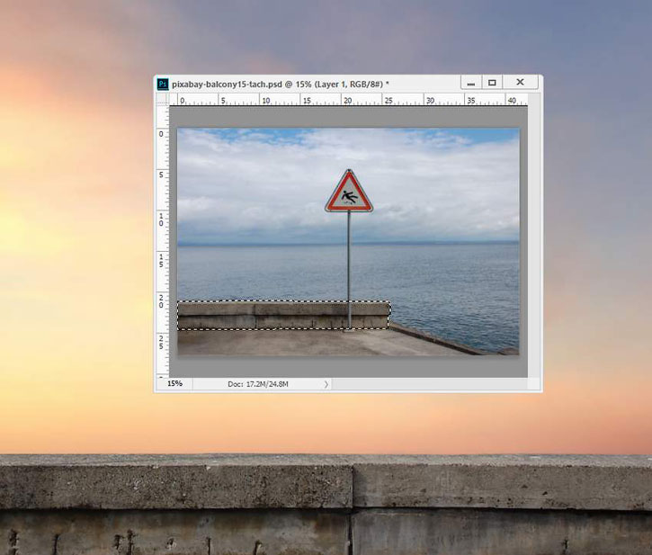Minimize the pixabay-balcony15-tach.psd window

coord(471,83)
